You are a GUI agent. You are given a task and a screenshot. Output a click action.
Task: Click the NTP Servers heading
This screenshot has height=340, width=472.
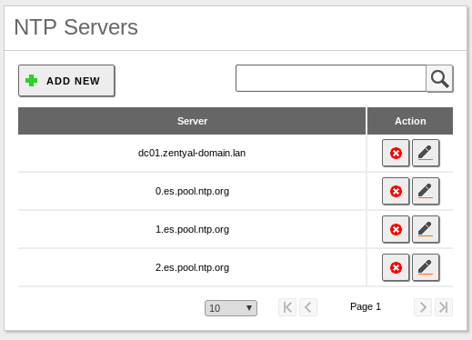(x=76, y=27)
